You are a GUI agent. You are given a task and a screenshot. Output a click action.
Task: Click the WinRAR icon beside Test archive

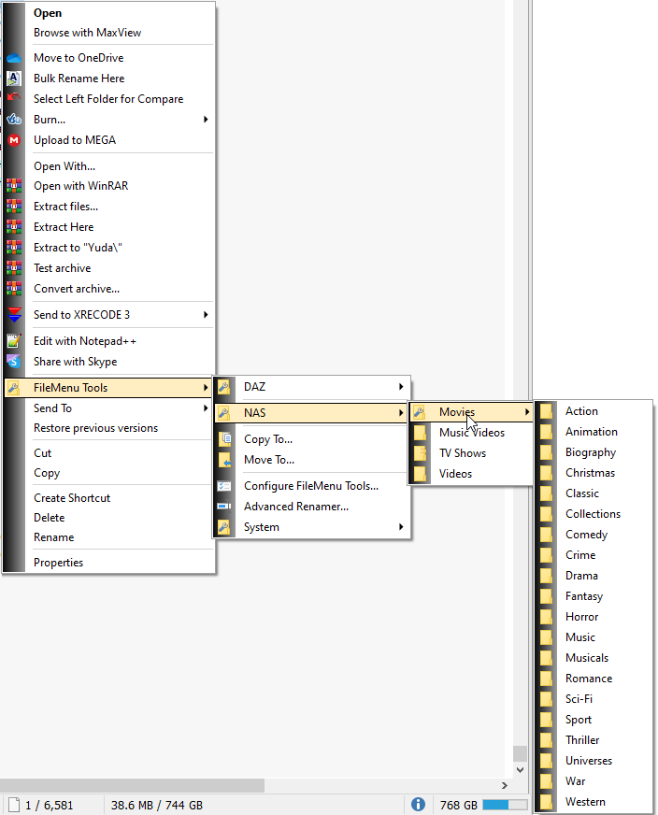tap(14, 268)
